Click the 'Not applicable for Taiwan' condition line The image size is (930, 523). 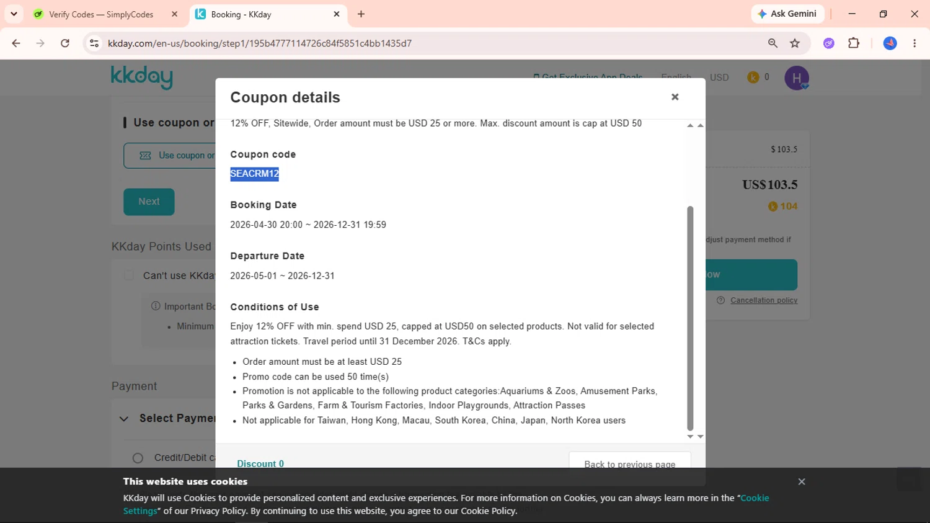[434, 420]
